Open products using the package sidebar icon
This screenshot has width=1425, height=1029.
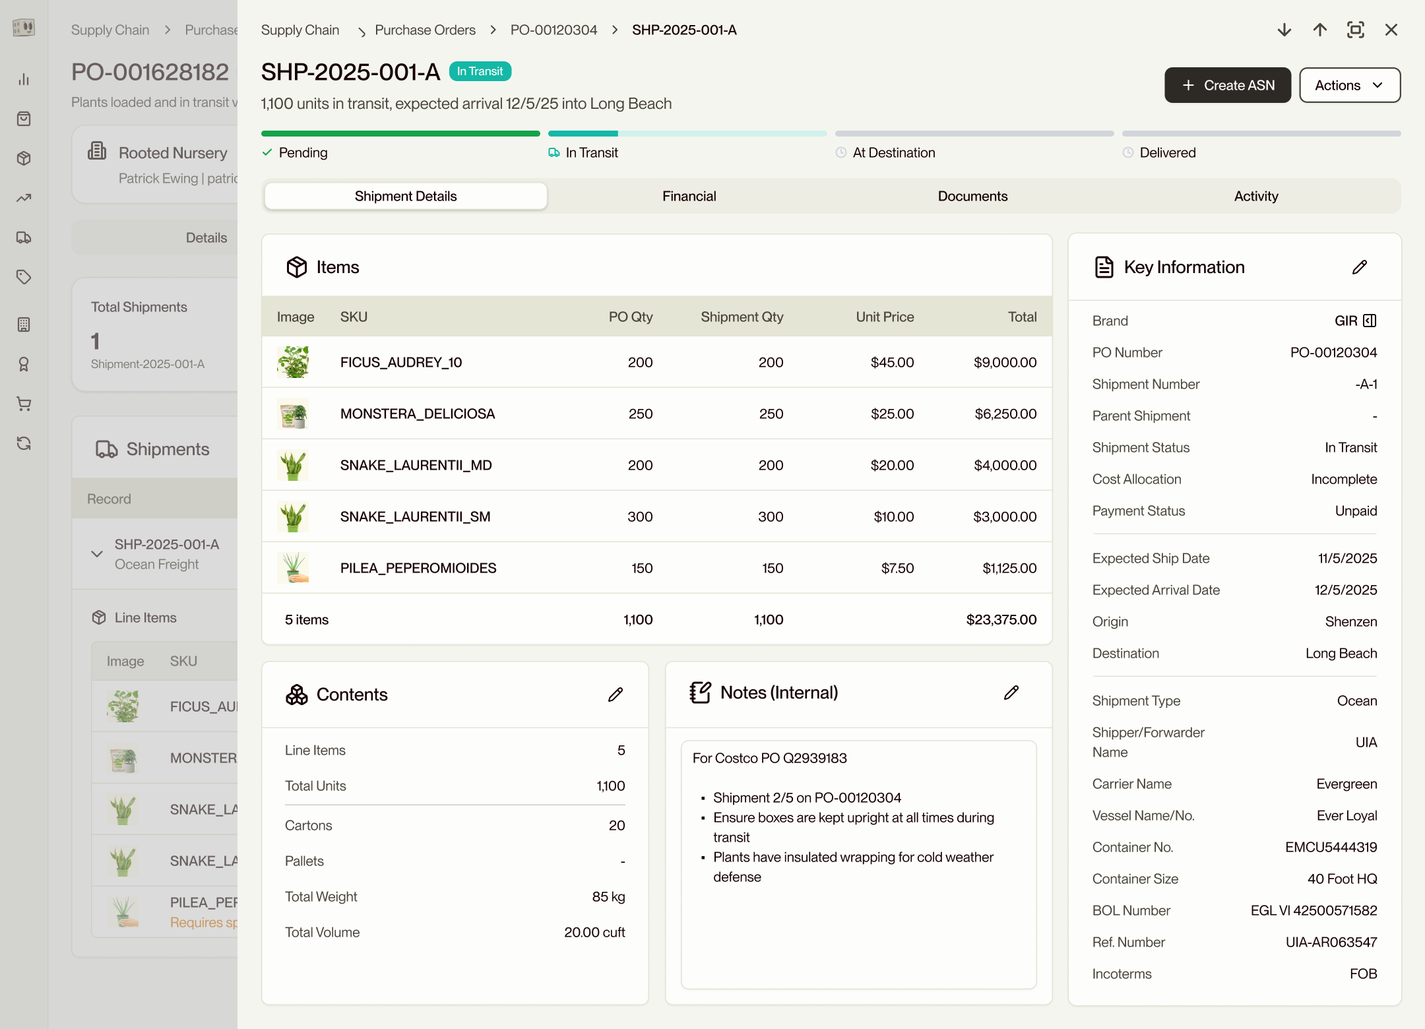click(24, 158)
